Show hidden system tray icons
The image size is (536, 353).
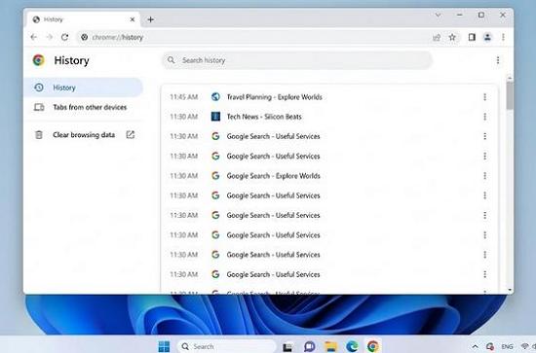point(476,346)
